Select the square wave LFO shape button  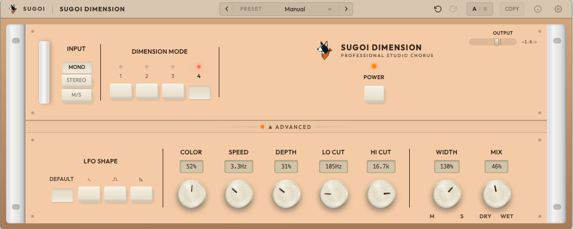tap(115, 193)
